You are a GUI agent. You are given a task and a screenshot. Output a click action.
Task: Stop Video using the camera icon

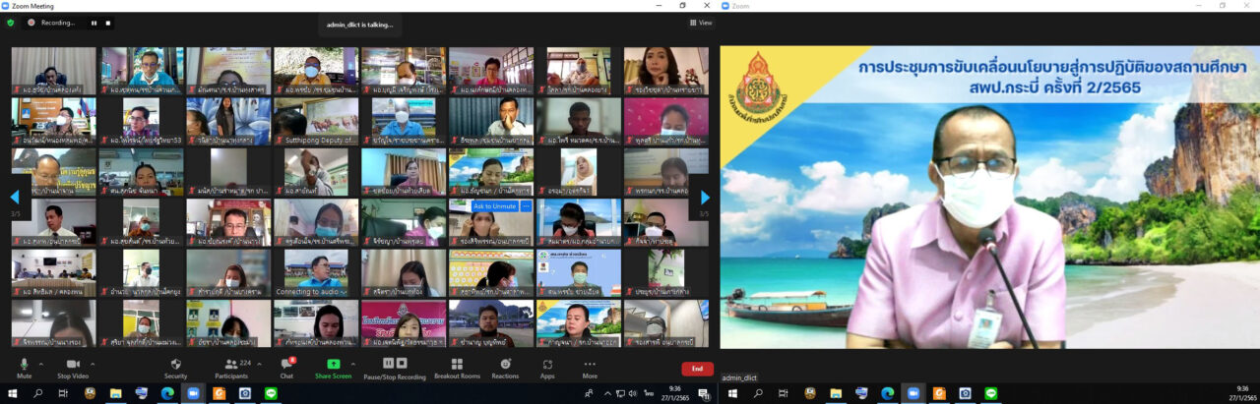click(73, 368)
